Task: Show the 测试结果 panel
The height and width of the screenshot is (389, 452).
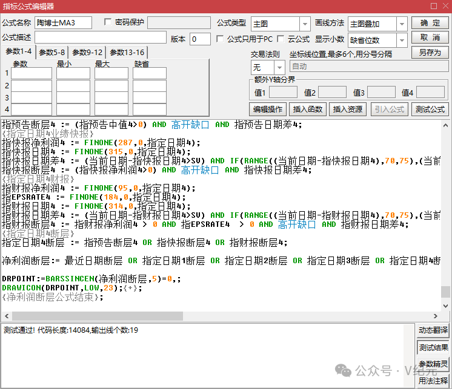Action: tap(433, 347)
